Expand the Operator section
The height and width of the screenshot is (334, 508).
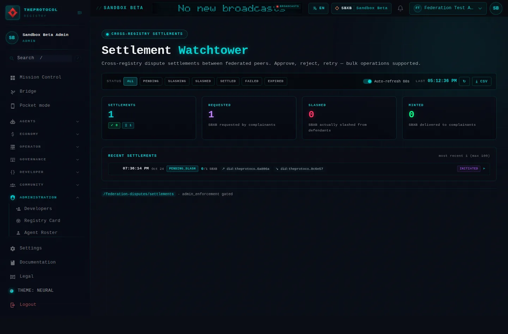point(44,147)
